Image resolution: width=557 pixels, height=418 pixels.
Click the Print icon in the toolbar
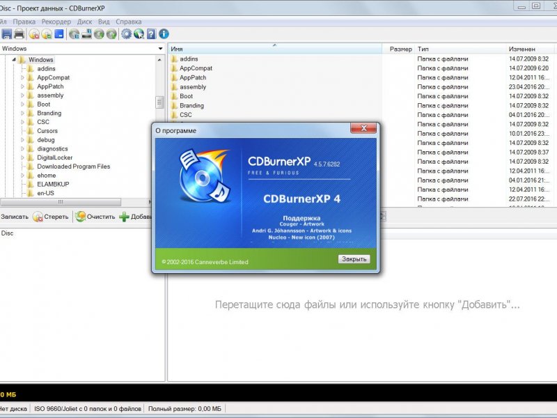pos(19,34)
